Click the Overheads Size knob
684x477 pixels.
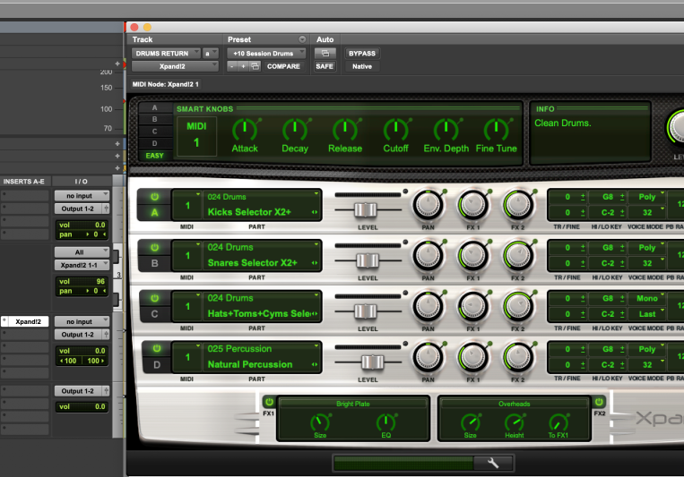point(471,422)
